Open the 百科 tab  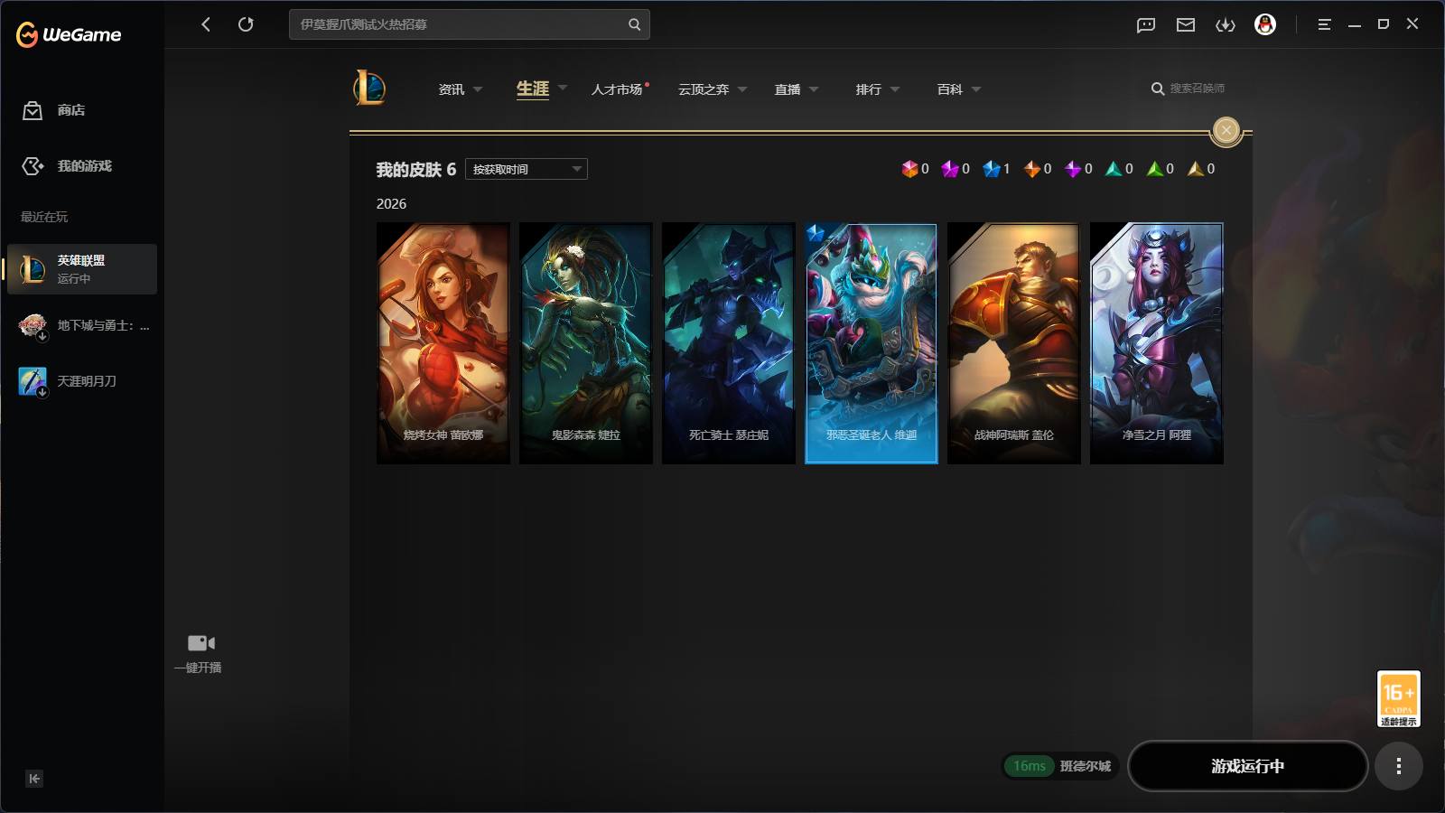950,89
